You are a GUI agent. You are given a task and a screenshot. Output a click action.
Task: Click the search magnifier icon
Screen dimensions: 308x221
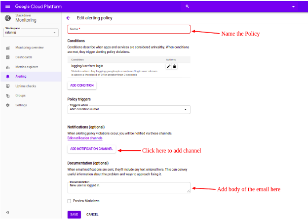pos(188,6)
